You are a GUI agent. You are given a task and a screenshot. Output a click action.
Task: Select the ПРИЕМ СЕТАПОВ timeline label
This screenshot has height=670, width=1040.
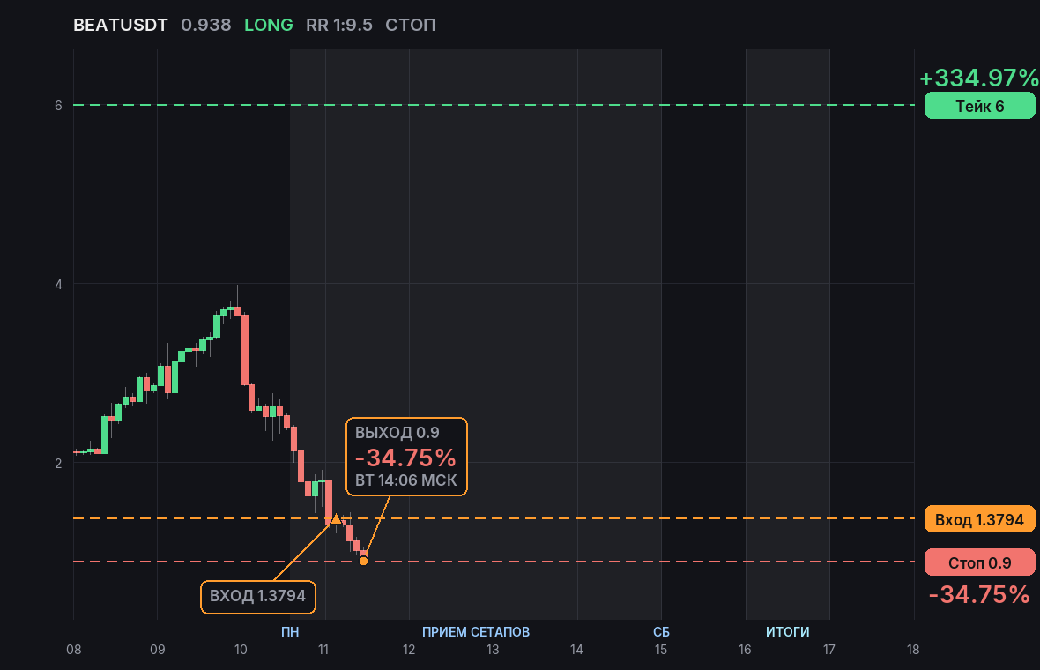click(476, 631)
